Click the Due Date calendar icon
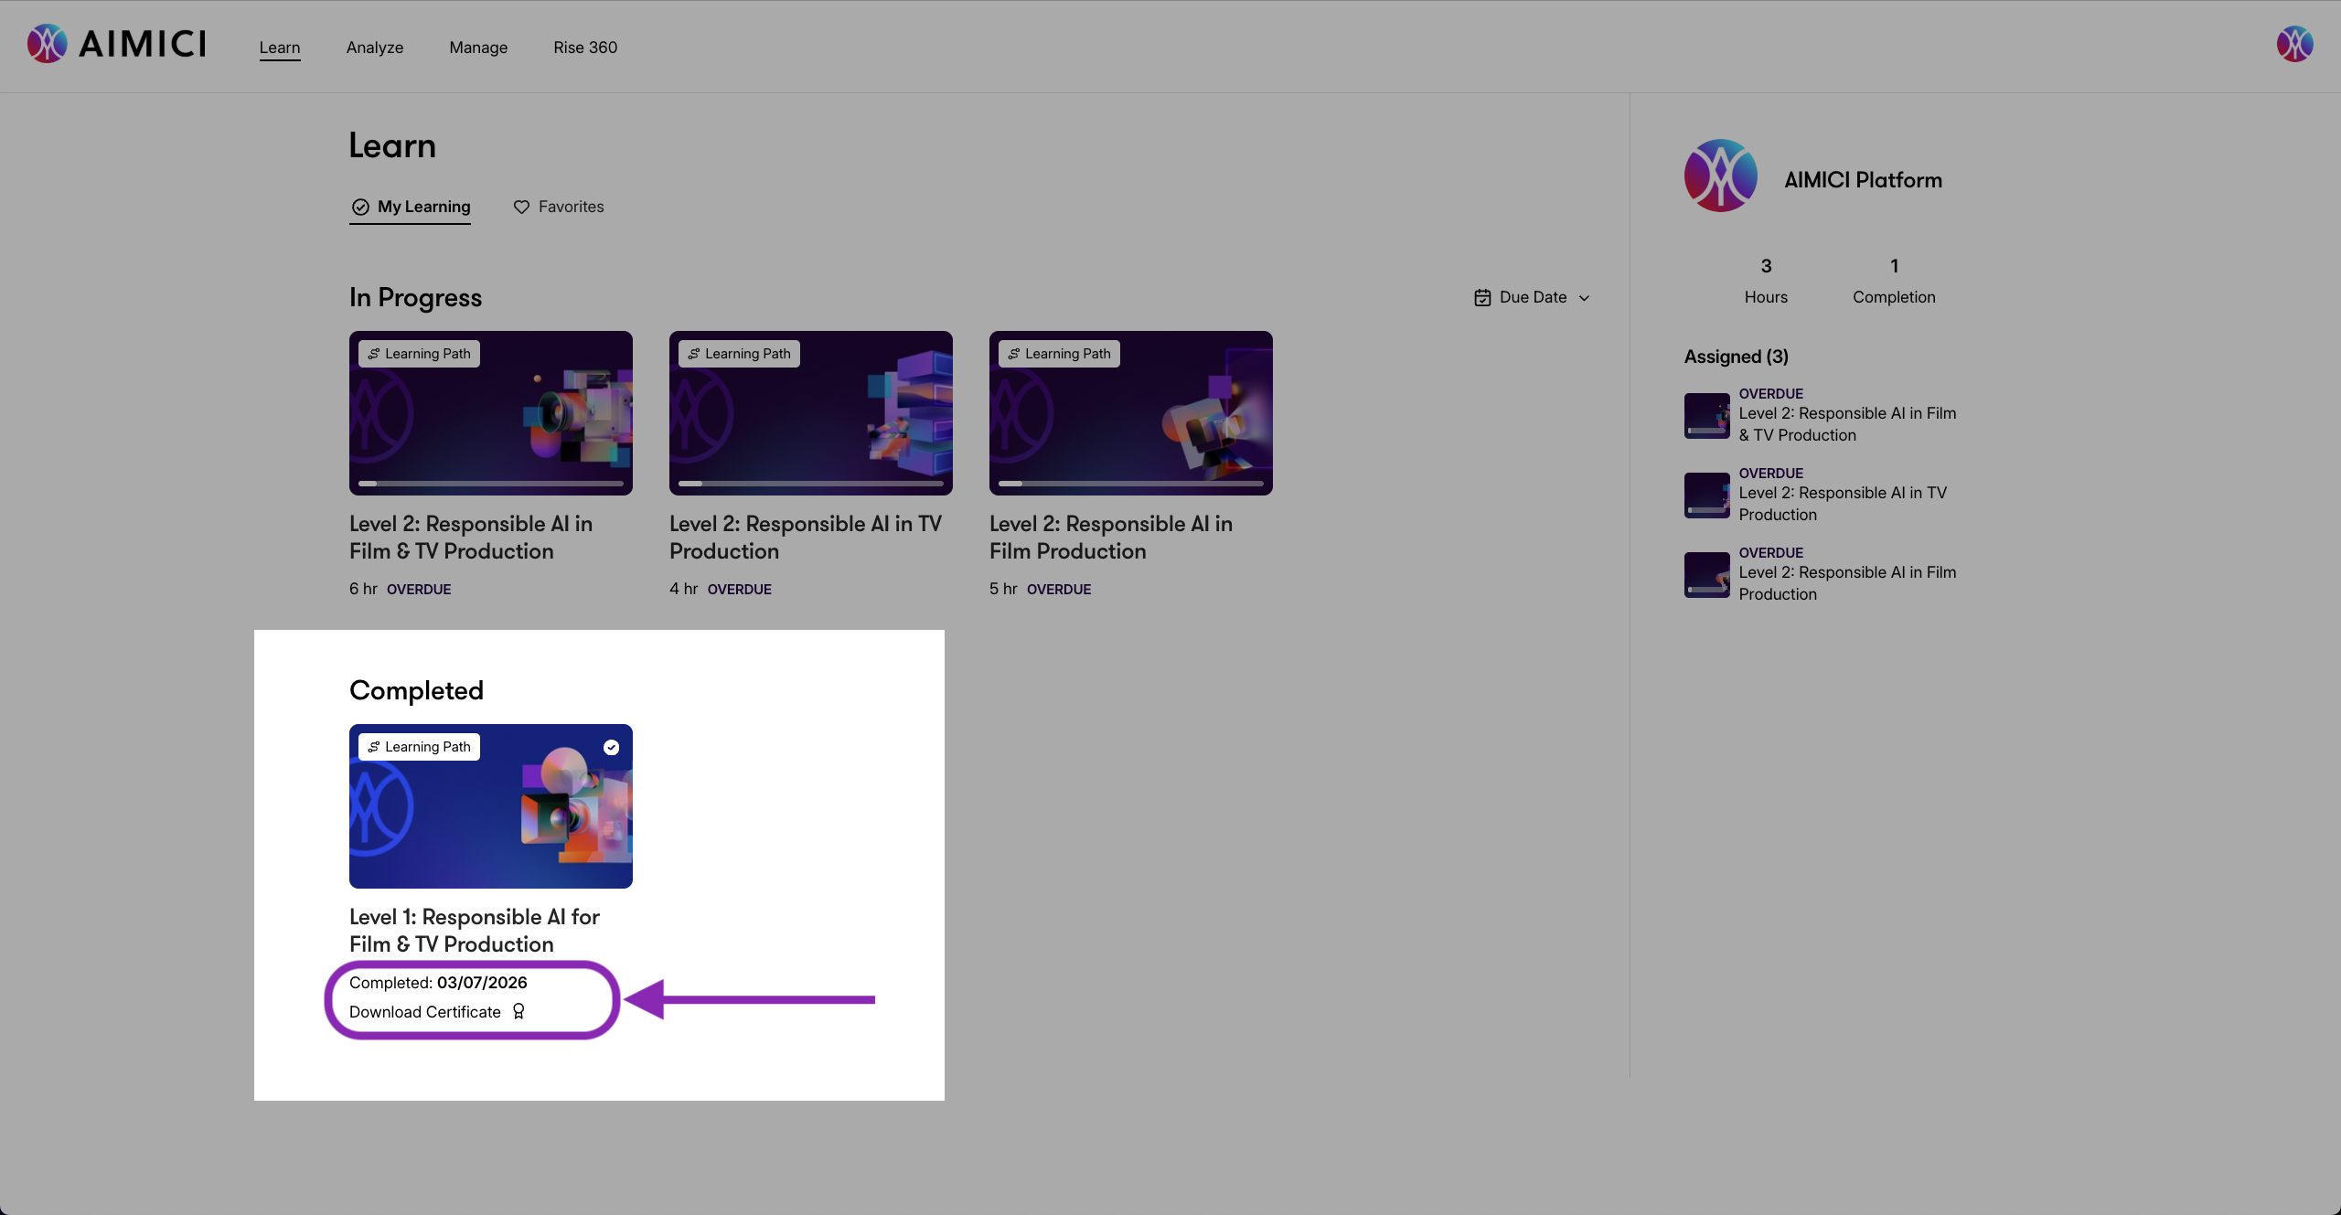The image size is (2341, 1215). pos(1482,297)
